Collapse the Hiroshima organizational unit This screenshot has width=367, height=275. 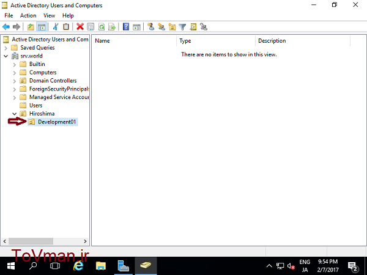click(15, 114)
